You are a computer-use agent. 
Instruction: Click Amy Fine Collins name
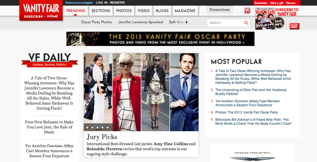tap(171, 144)
